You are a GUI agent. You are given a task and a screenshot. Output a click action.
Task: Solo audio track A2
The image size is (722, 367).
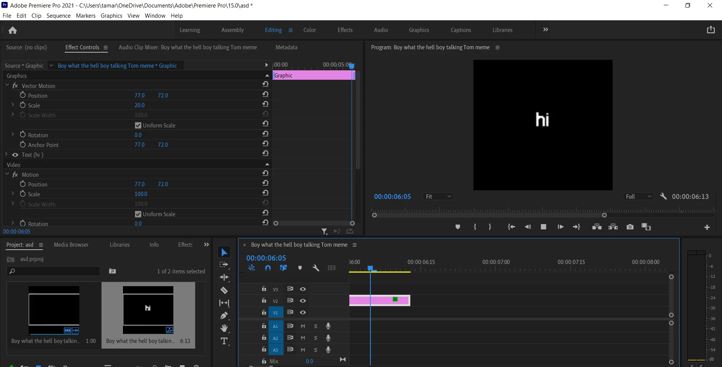[x=315, y=338]
